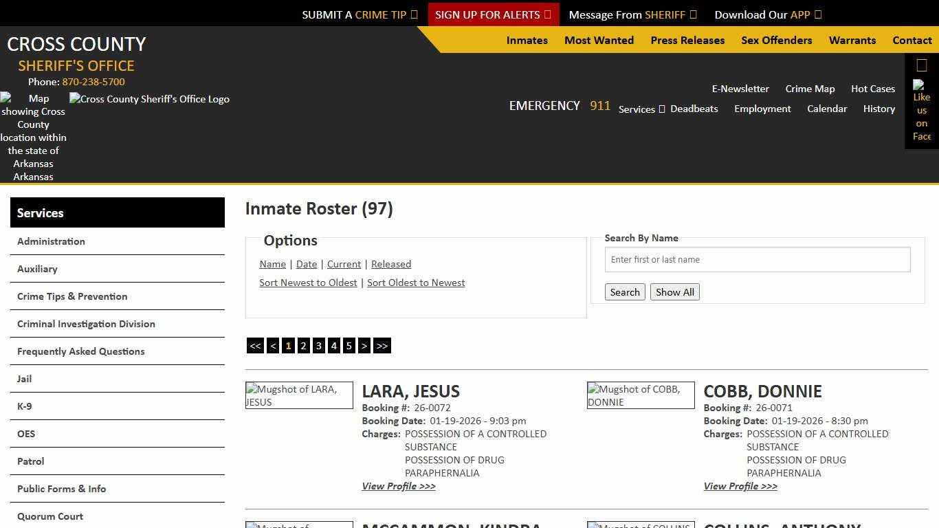Click the Enter first or last name field
Image resolution: width=939 pixels, height=528 pixels.
(x=757, y=259)
